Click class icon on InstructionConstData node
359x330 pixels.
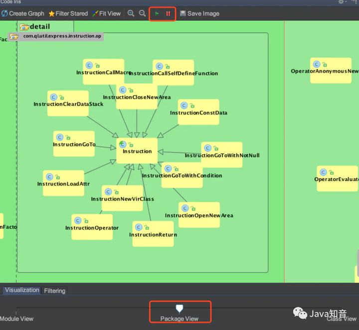coord(184,106)
